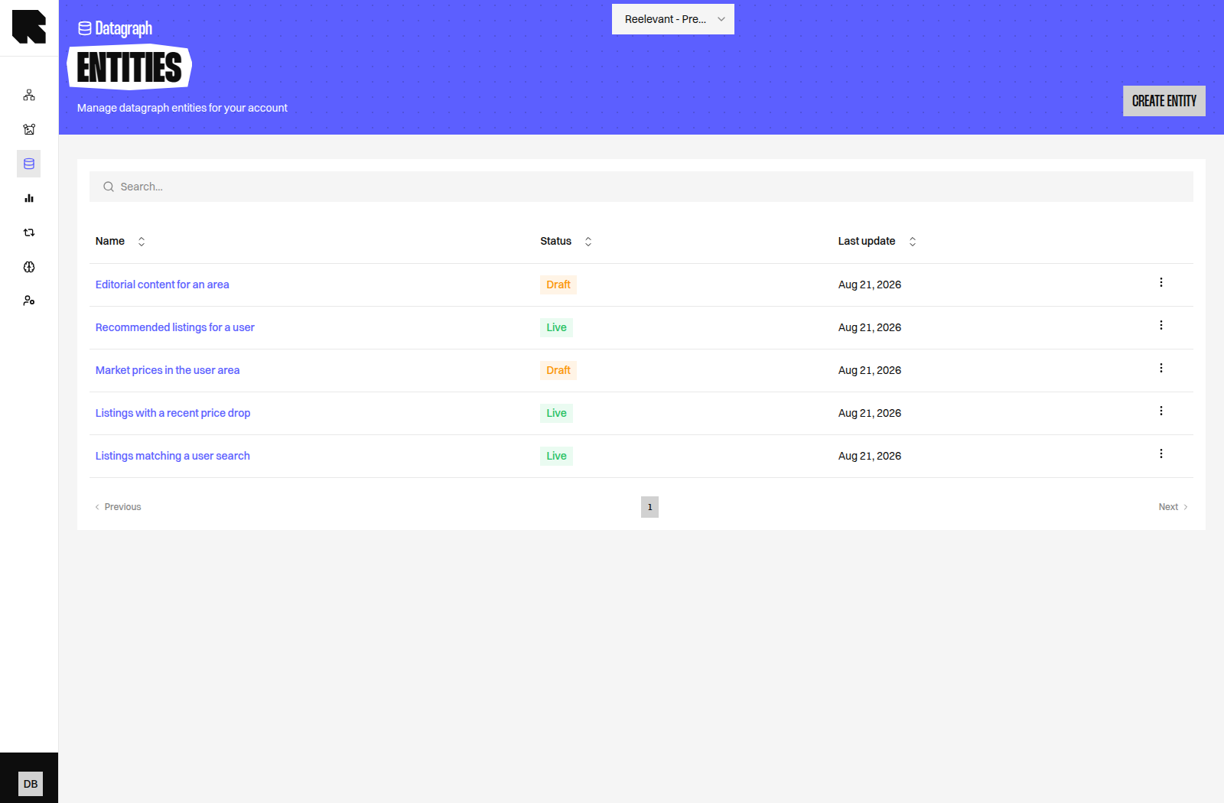Click the Live badge for Recommended listings
This screenshot has width=1224, height=803.
(556, 327)
